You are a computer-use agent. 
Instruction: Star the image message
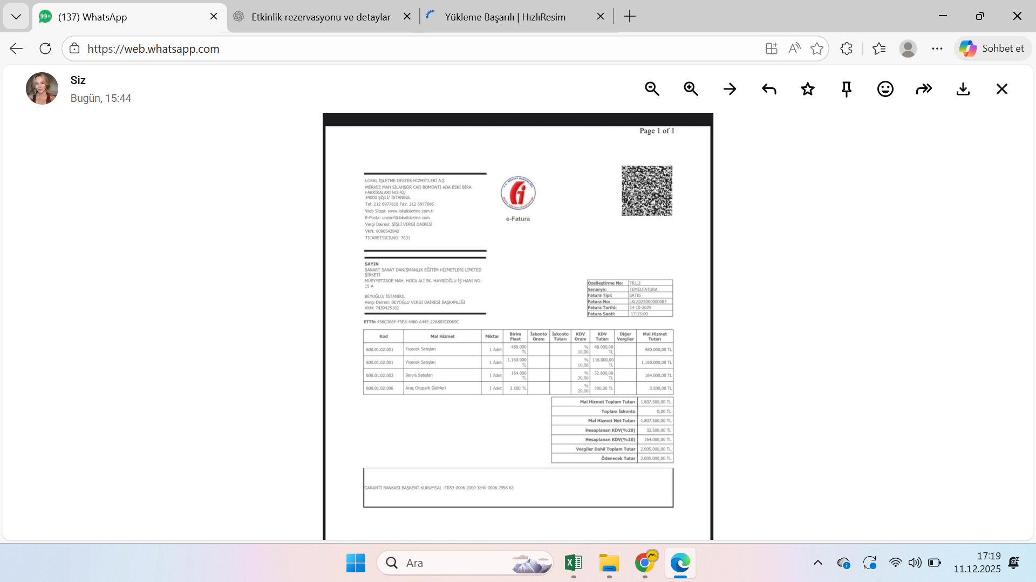[x=808, y=89]
